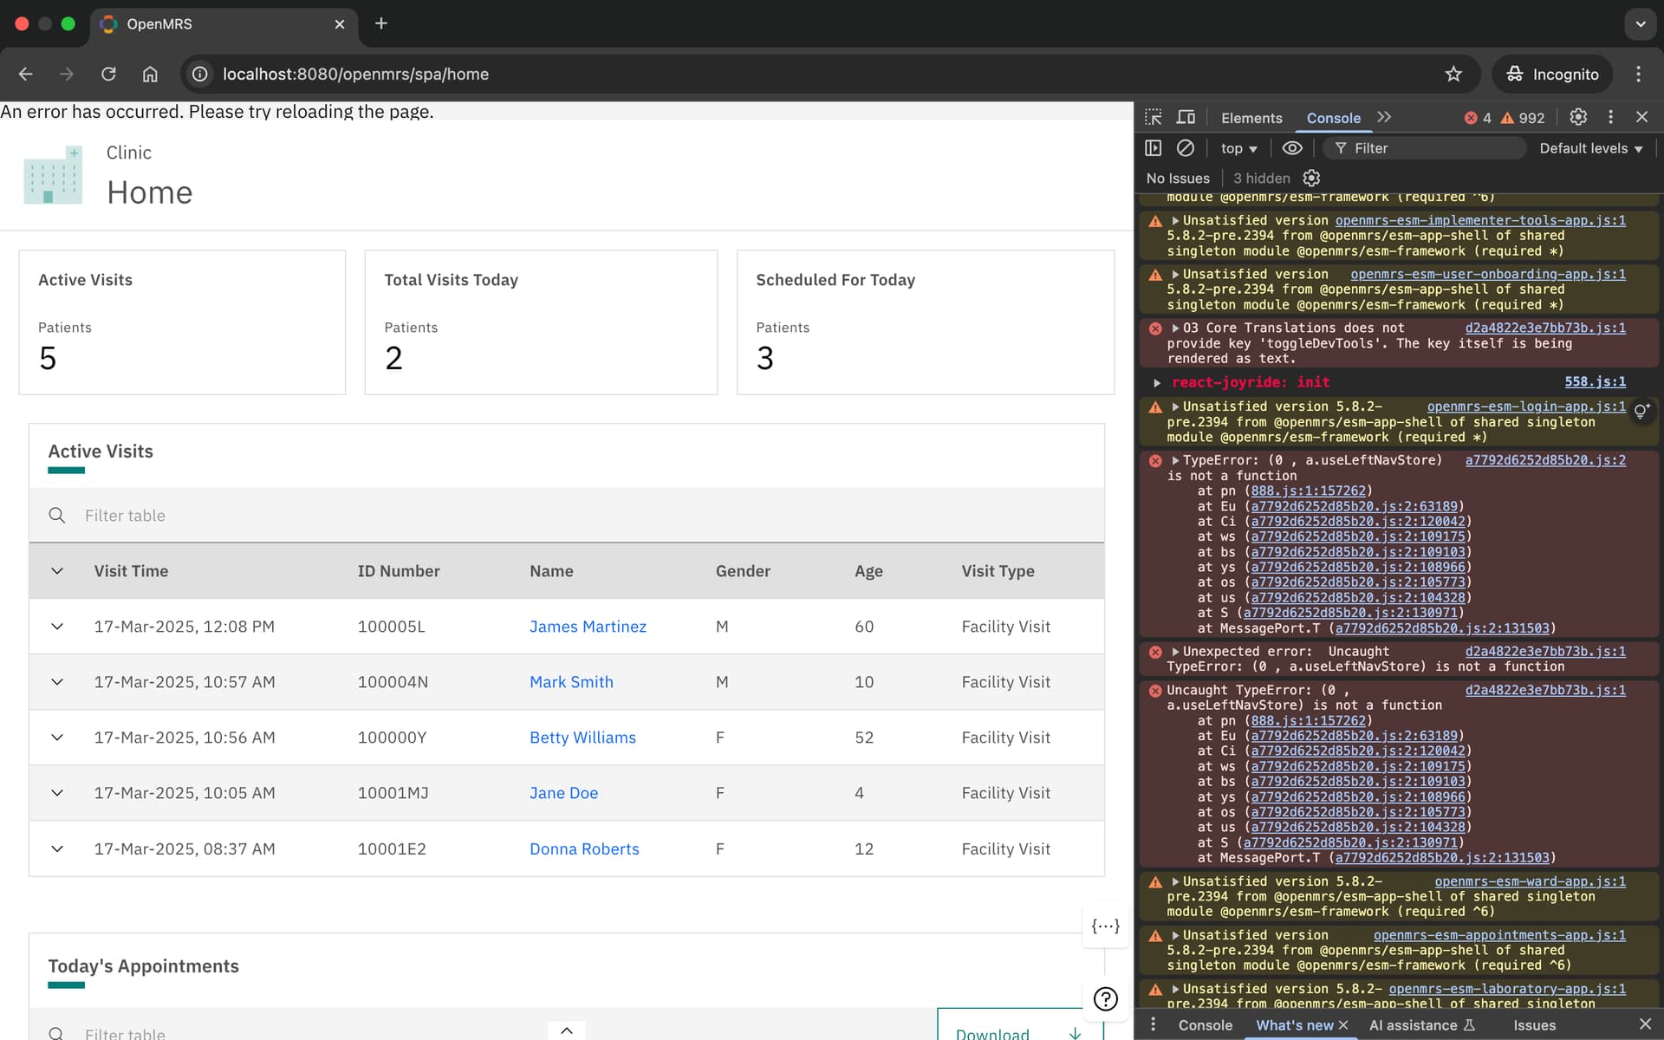Expand the Donna Roberts visit row

coord(57,849)
